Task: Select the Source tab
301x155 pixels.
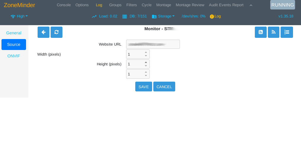Action: pyautogui.click(x=14, y=44)
